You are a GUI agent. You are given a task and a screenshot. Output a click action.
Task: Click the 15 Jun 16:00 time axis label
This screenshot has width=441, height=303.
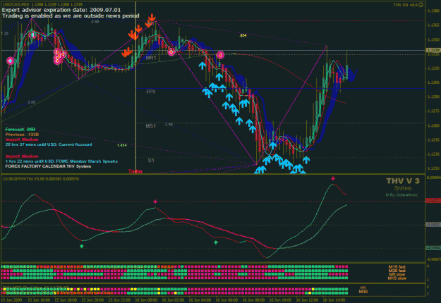pyautogui.click(x=39, y=300)
